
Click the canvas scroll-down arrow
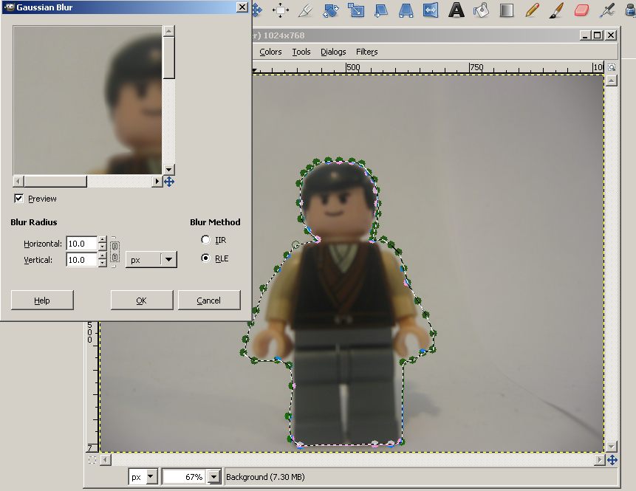click(612, 447)
